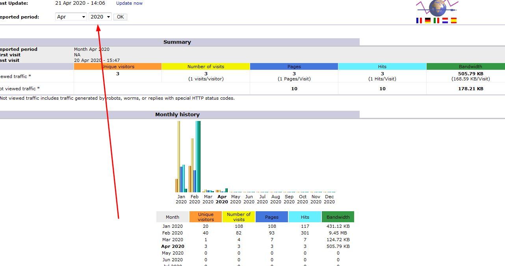This screenshot has width=505, height=266.
Task: Switch language using the French flag
Action: 419,20
